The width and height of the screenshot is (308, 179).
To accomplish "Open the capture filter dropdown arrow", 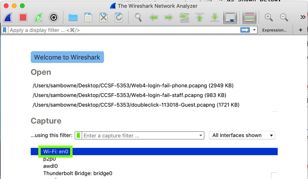I will click(201, 135).
